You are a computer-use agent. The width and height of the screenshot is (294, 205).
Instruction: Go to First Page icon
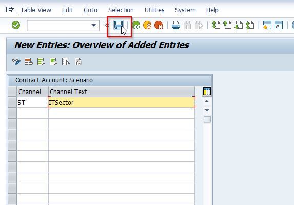coord(216,25)
